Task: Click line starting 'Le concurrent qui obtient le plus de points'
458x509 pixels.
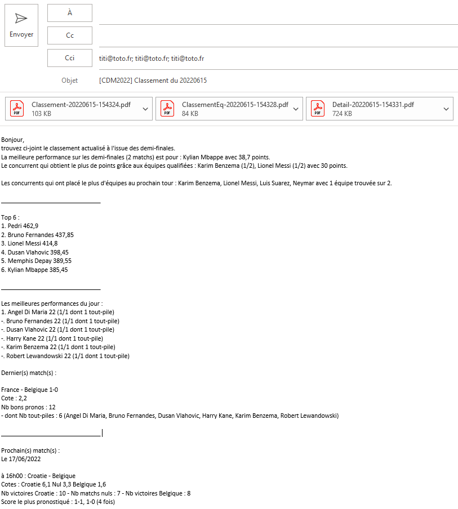Action: (174, 166)
